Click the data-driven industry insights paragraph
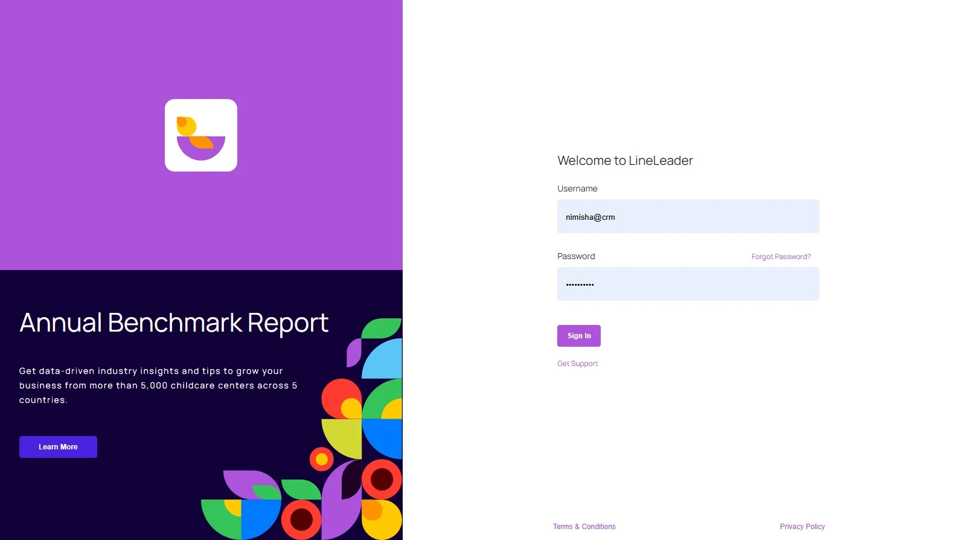 tap(158, 385)
